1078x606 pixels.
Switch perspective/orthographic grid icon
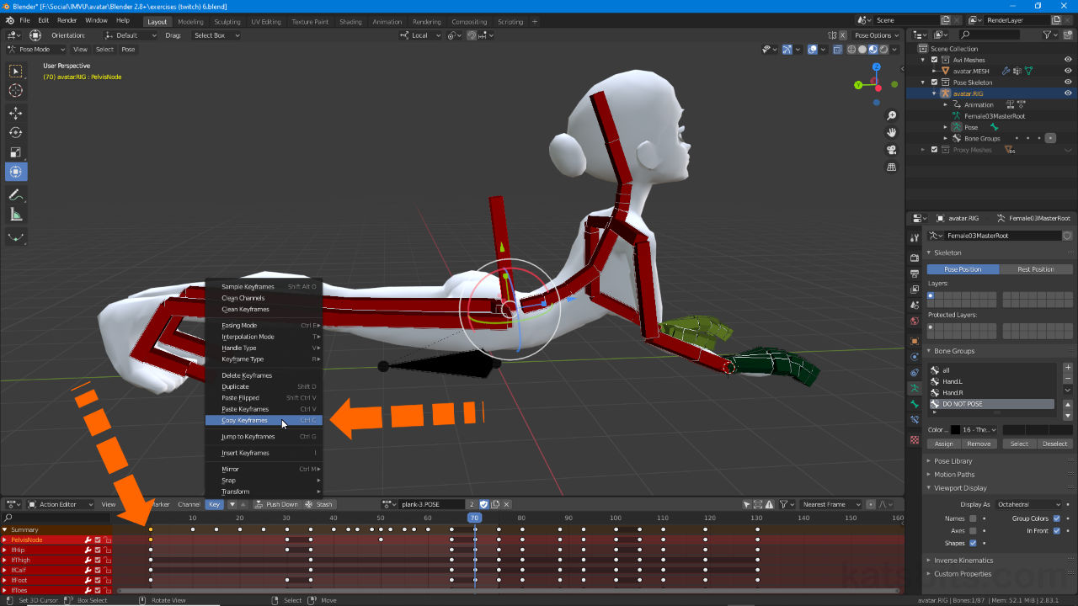pyautogui.click(x=892, y=167)
